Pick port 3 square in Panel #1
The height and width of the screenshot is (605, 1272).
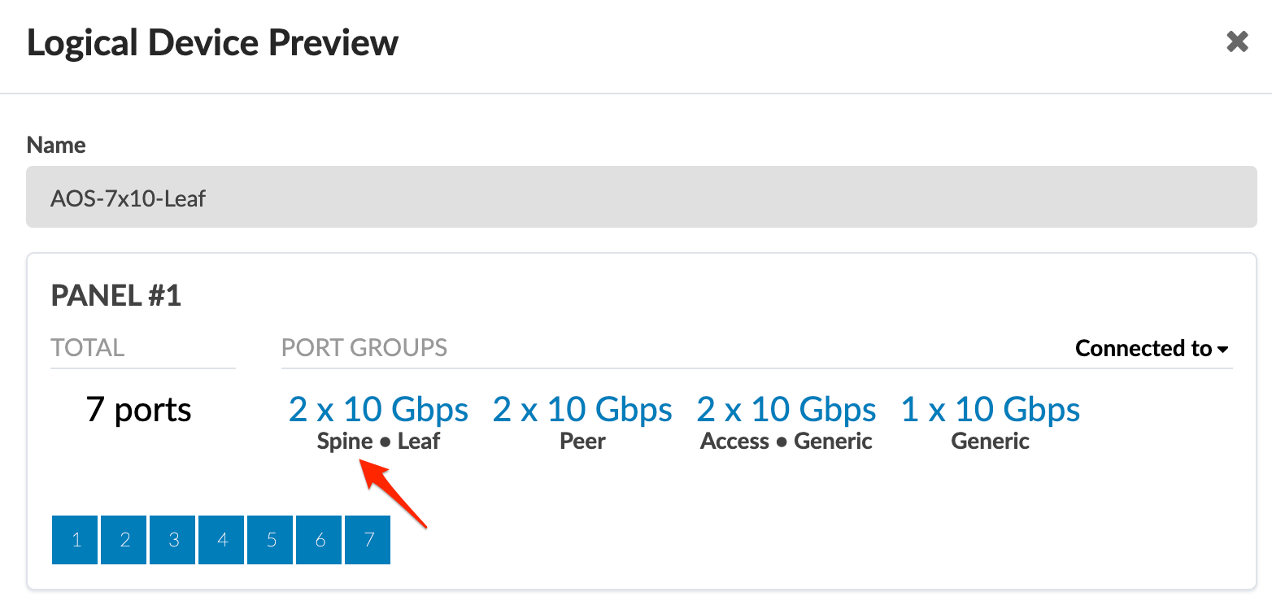coord(172,540)
